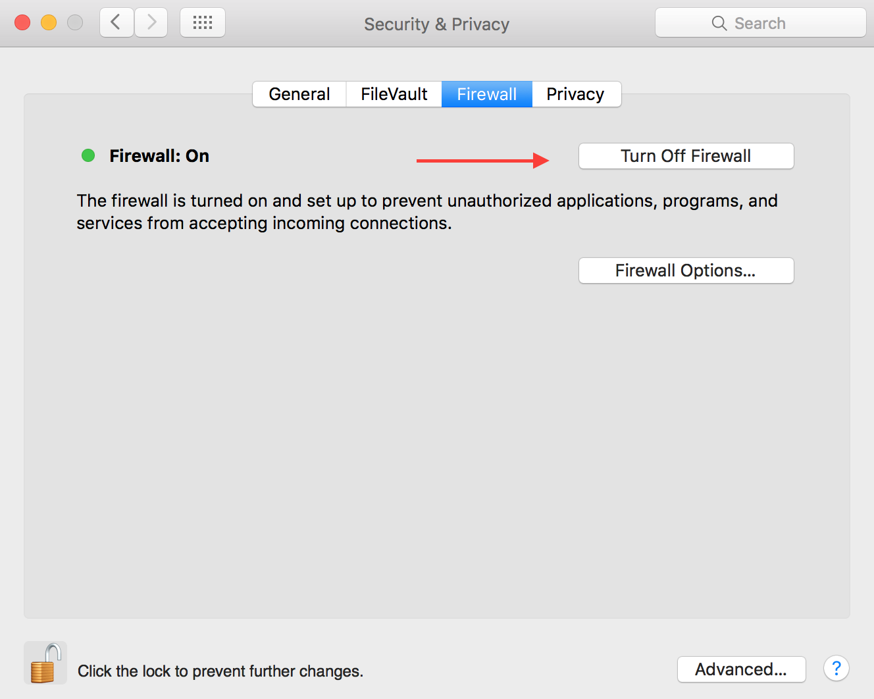Screen dimensions: 874x699
Task: Open the Privacy tab
Action: tap(576, 94)
